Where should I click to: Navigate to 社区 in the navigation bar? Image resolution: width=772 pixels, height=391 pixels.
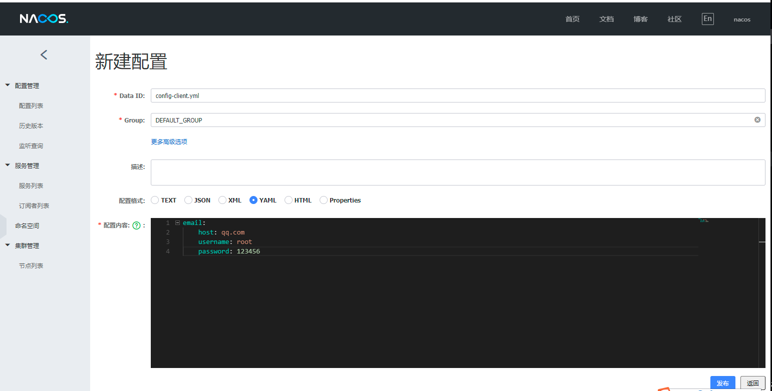[674, 18]
